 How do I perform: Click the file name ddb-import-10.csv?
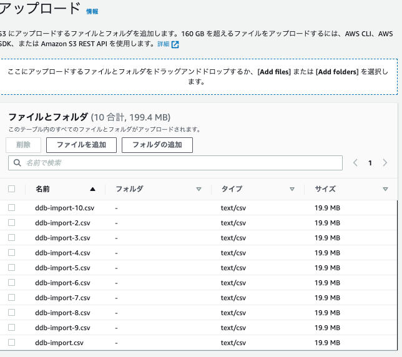tap(65, 208)
